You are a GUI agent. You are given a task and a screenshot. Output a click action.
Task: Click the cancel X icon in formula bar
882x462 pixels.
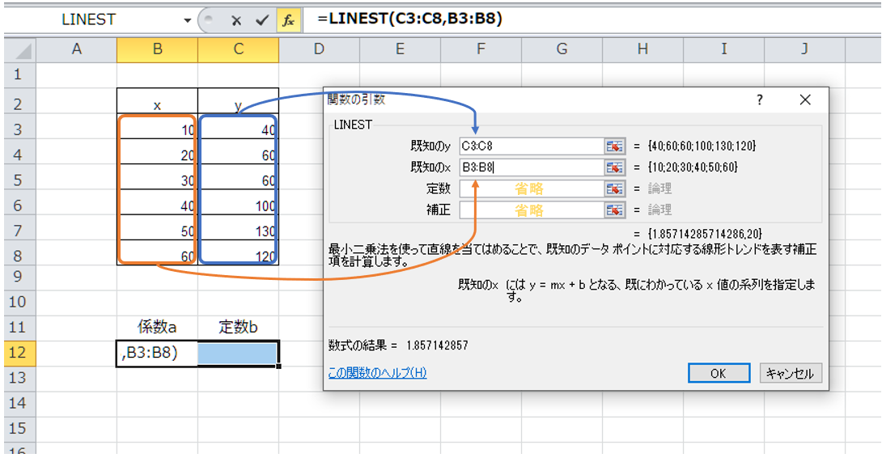(236, 21)
